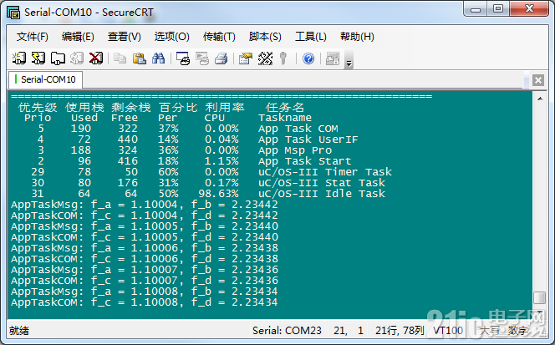Click the Print printer icon

tap(221, 58)
